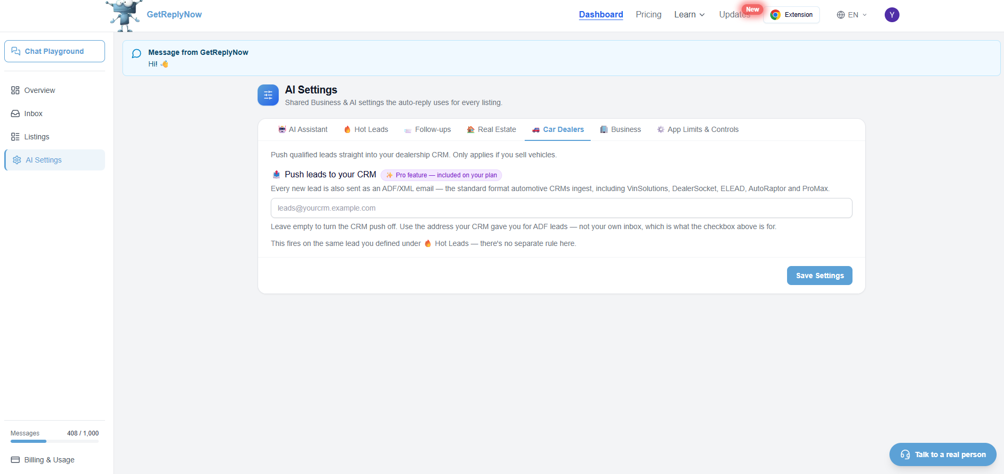Click Talk to a real person button
The width and height of the screenshot is (1004, 474).
point(943,454)
